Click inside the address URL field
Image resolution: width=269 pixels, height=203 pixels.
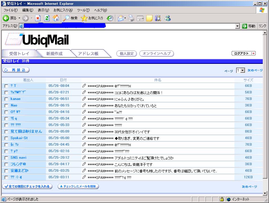(130, 26)
